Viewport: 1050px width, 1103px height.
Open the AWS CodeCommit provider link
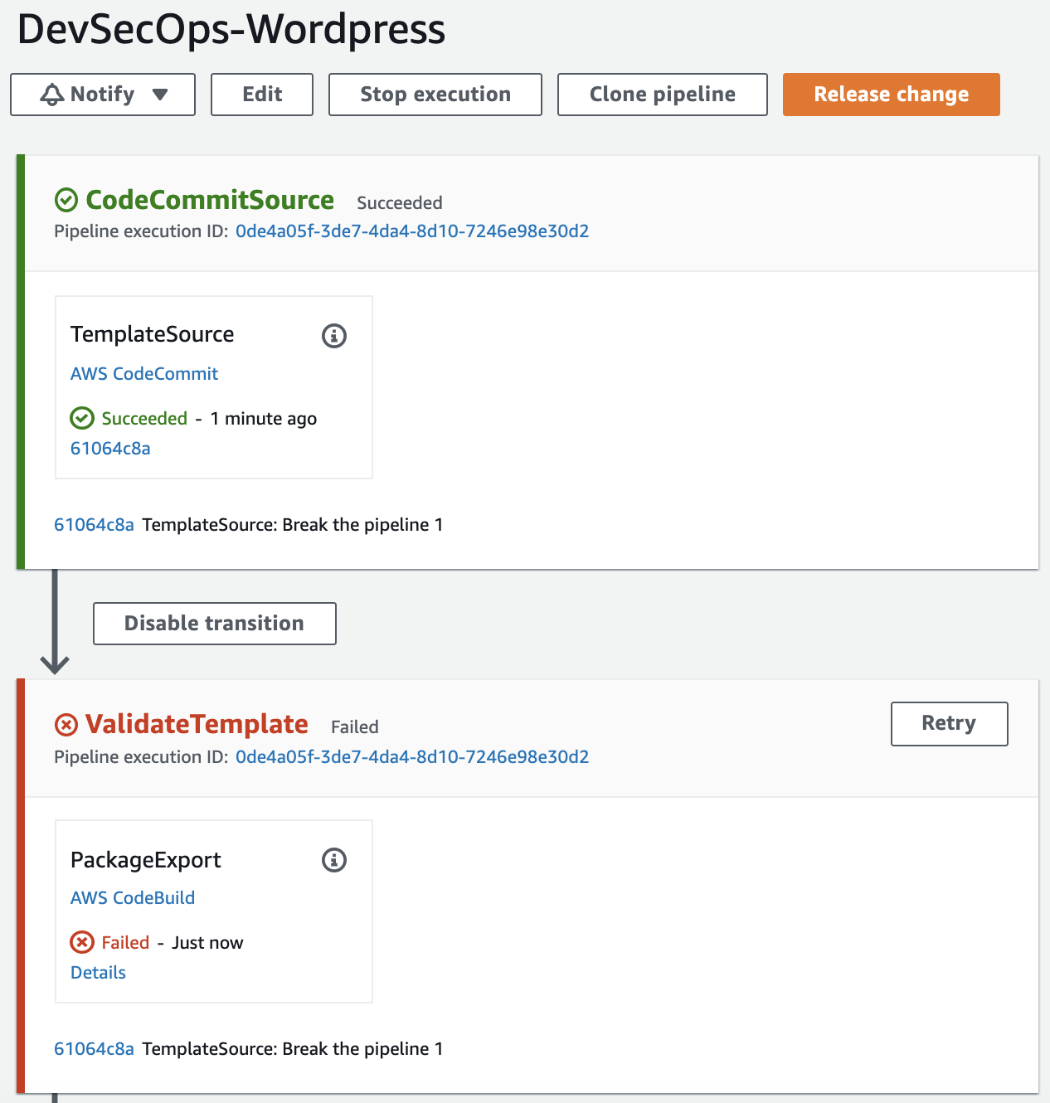click(x=144, y=374)
